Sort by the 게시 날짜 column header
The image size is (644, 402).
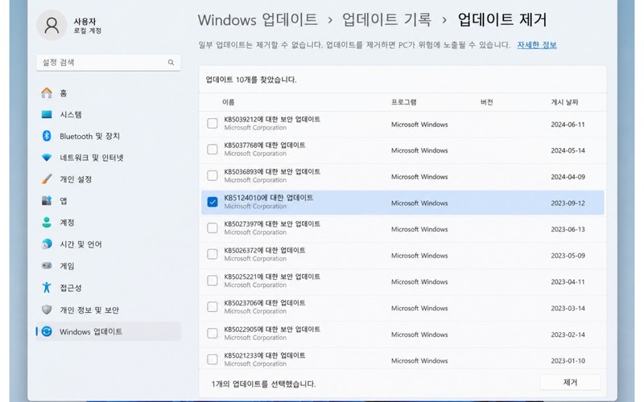click(x=564, y=102)
